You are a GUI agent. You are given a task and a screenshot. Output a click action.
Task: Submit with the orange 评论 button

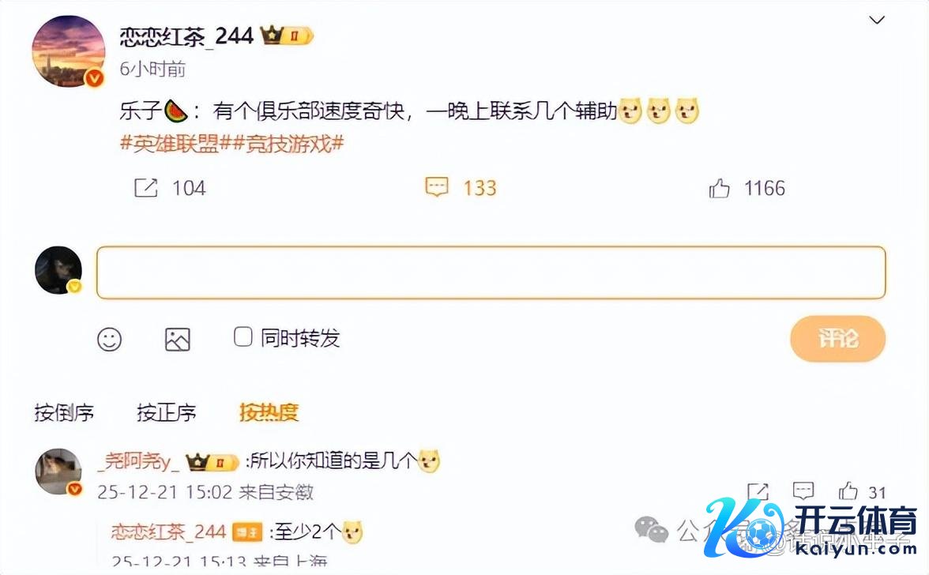pos(837,339)
